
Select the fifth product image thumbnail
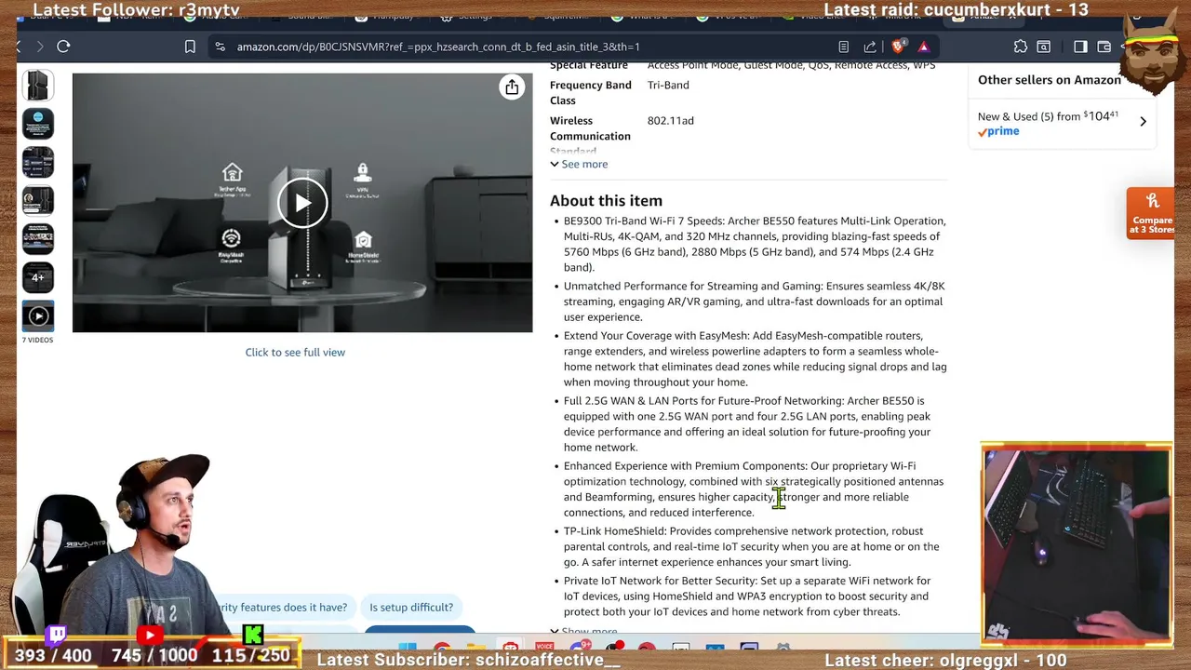pos(38,239)
